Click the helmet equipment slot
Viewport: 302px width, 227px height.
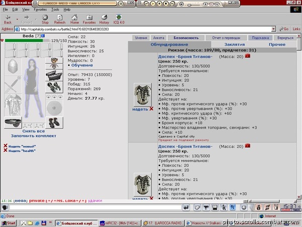(13, 67)
